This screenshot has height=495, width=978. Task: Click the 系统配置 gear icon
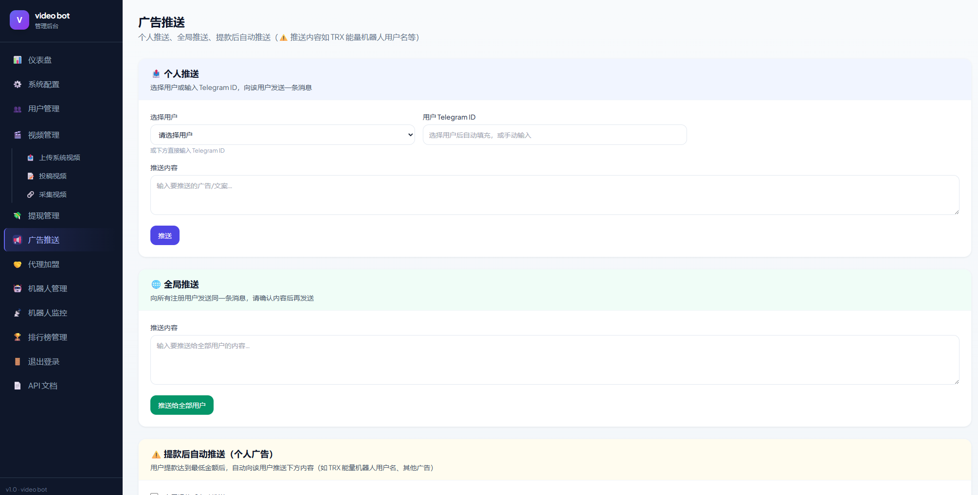point(18,84)
